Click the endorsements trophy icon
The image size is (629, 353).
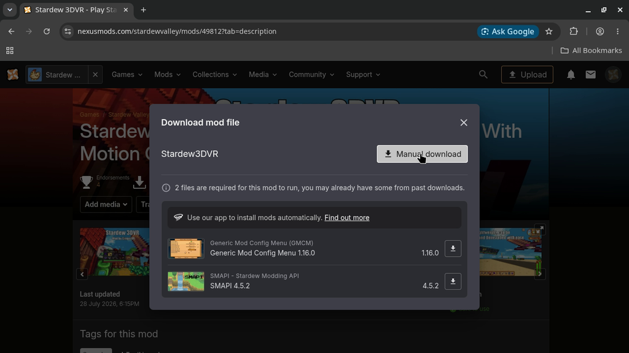pyautogui.click(x=86, y=182)
